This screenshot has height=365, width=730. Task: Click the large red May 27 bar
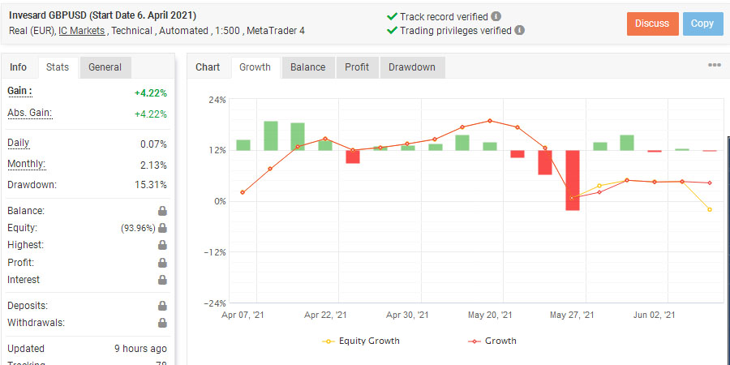573,180
